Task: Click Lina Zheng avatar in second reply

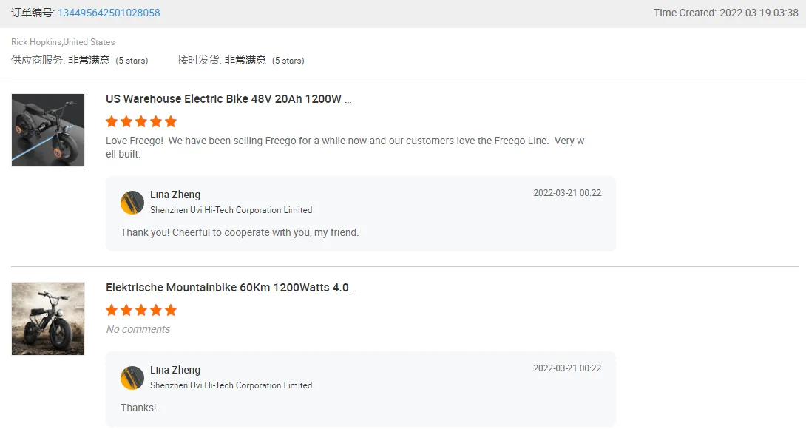Action: tap(132, 377)
